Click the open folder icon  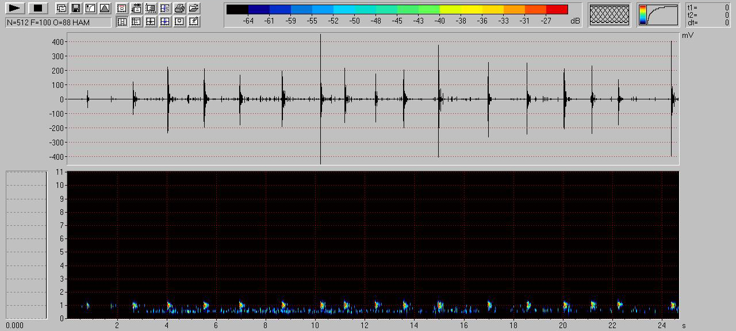(194, 8)
